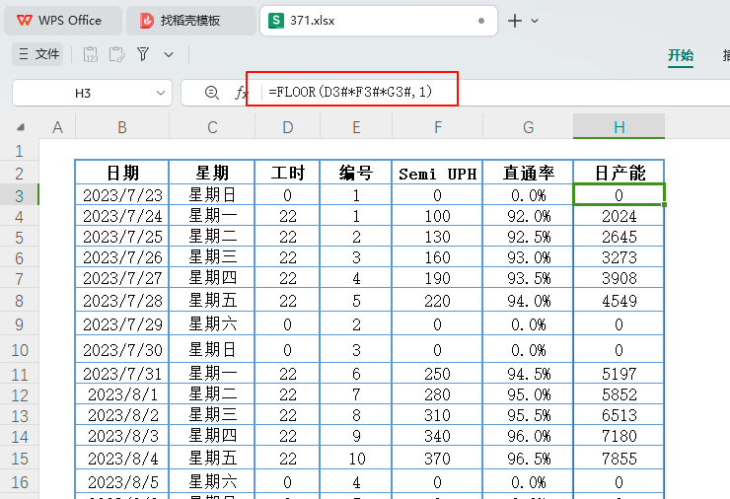Expand the new tab dropdown arrow
Image resolution: width=730 pixels, height=499 pixels.
535,21
